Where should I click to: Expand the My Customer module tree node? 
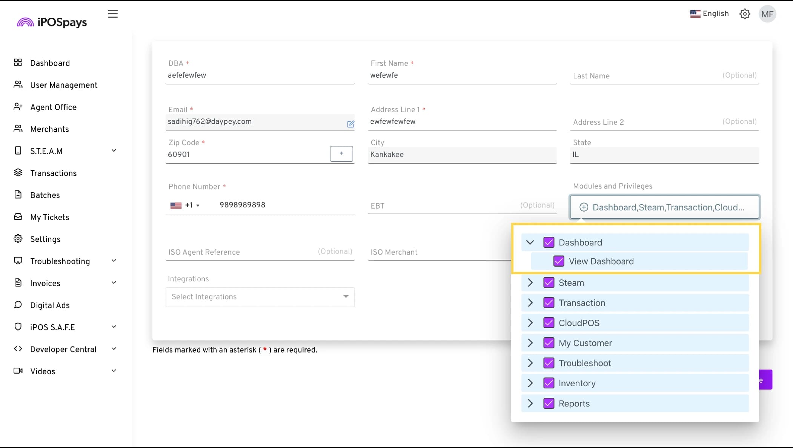click(530, 343)
